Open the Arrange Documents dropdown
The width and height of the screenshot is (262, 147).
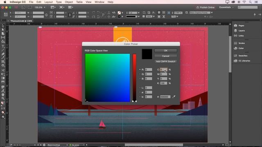tap(70, 7)
